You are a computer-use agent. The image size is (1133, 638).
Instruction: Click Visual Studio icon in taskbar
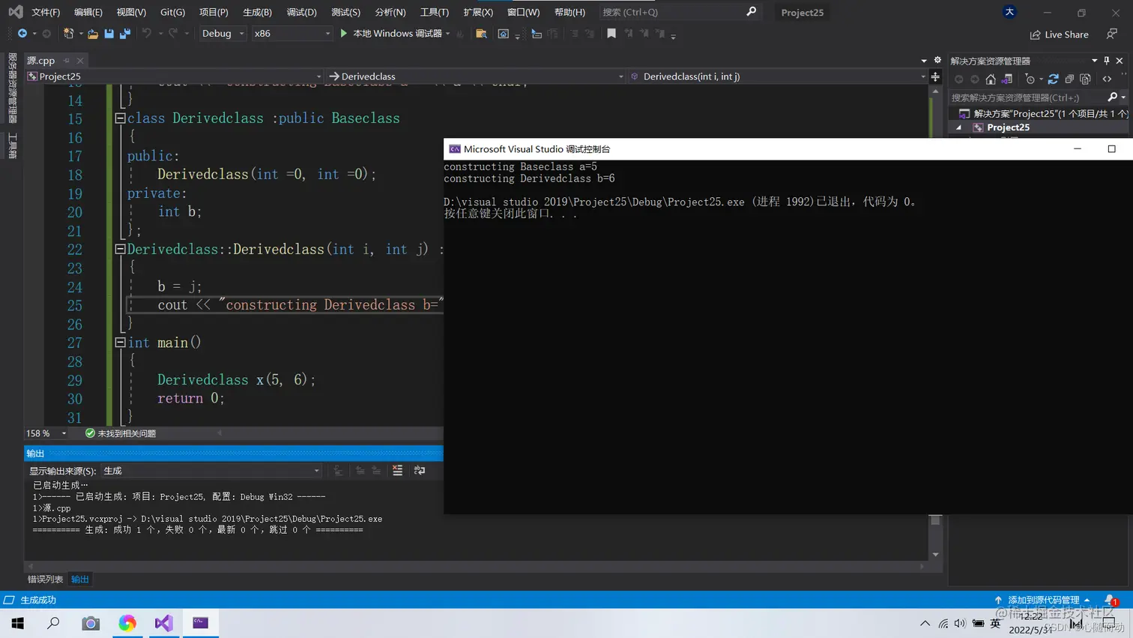pyautogui.click(x=163, y=623)
